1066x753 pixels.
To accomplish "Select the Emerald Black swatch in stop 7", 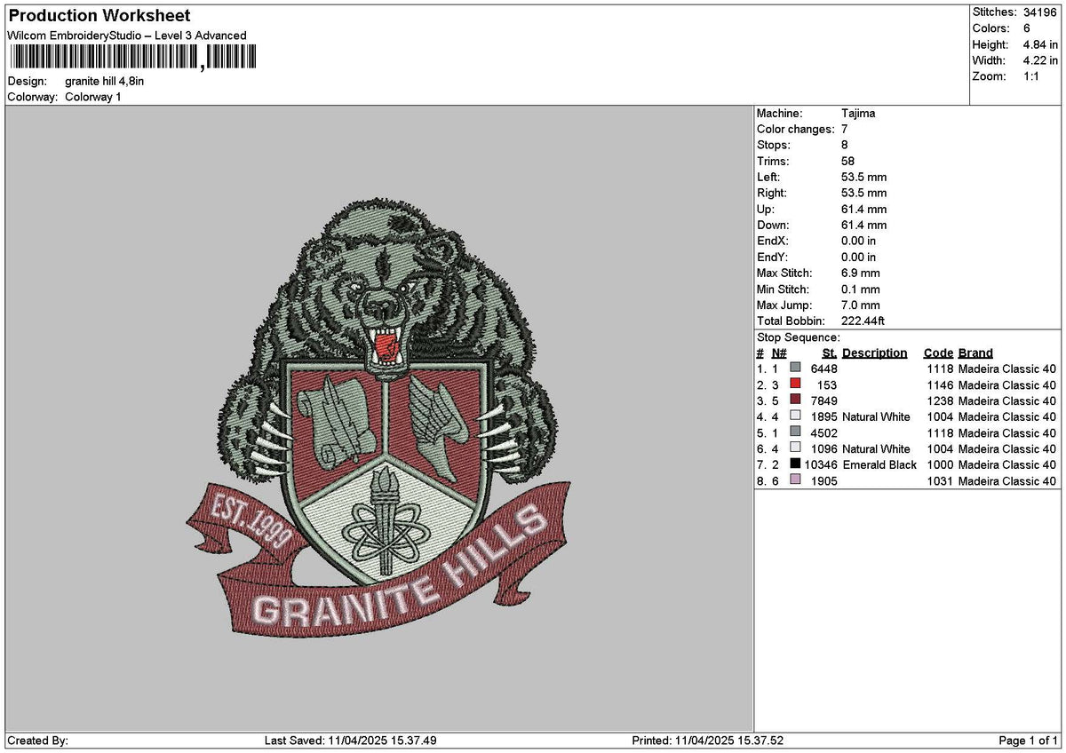I will [795, 464].
